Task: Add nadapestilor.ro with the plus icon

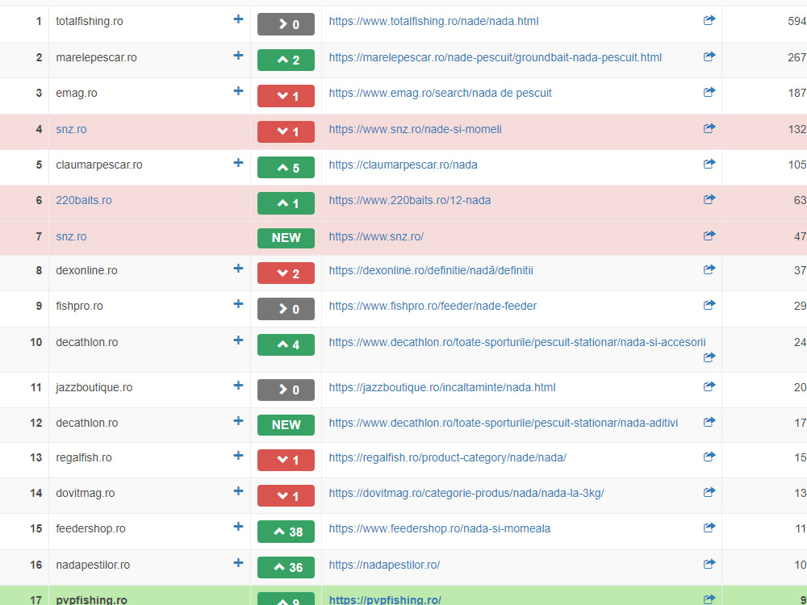Action: pos(238,563)
